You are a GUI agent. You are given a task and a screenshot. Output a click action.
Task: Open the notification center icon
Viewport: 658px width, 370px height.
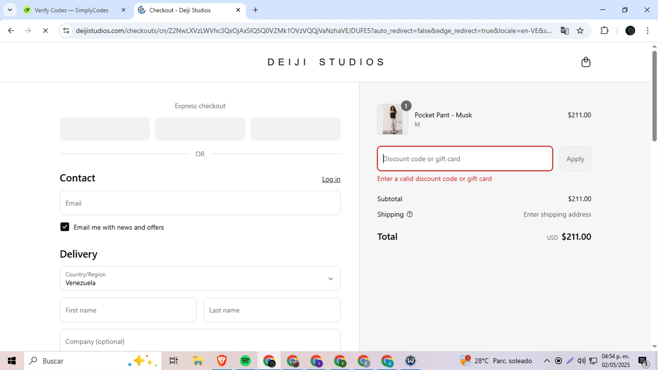[x=644, y=361]
